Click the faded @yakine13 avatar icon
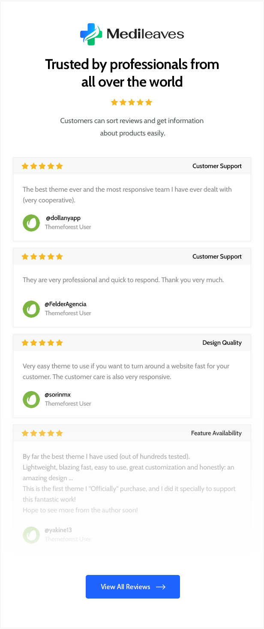Viewport: 264px width, 629px height. coord(31,535)
